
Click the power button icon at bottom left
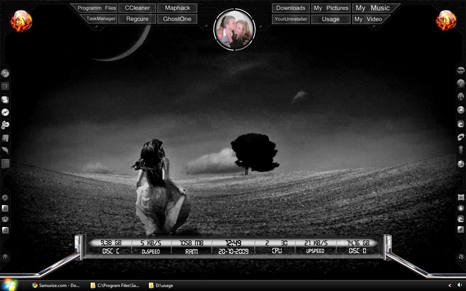[x=5, y=258]
